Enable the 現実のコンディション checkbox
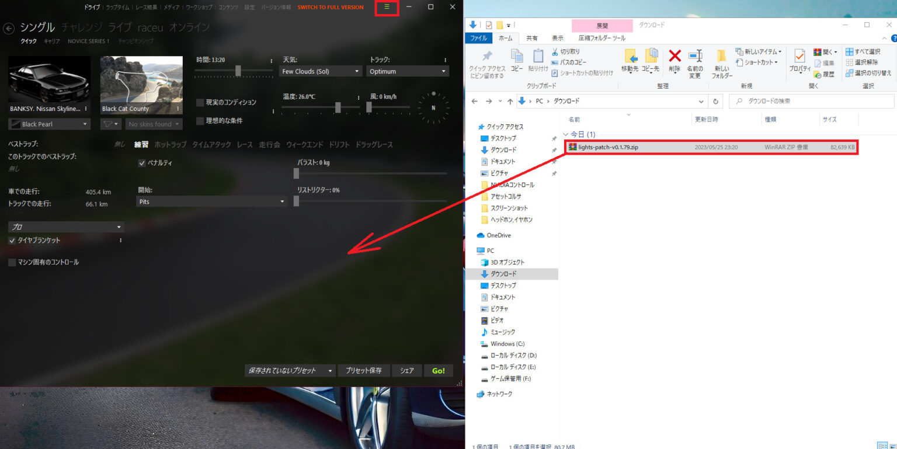The image size is (897, 449). (x=200, y=101)
